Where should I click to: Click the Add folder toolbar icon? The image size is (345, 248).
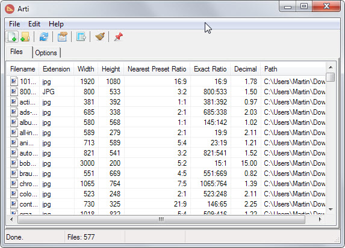[25, 37]
